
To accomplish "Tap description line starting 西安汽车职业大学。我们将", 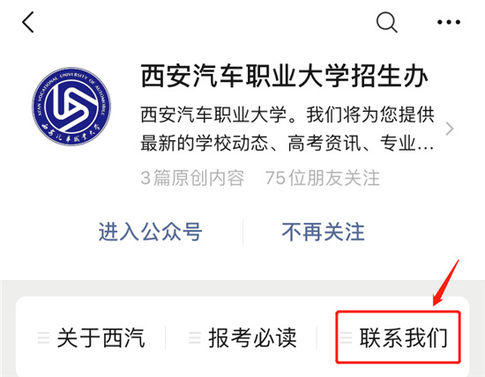I will [287, 115].
